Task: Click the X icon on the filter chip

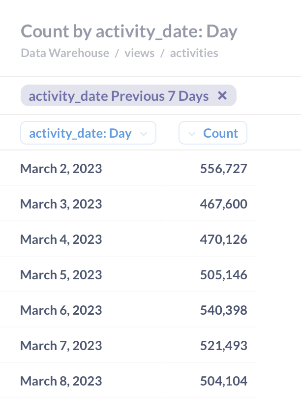Action: tap(222, 96)
